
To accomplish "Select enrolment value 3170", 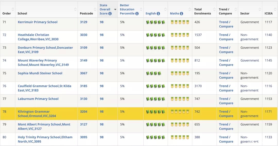I will tap(198, 86).
